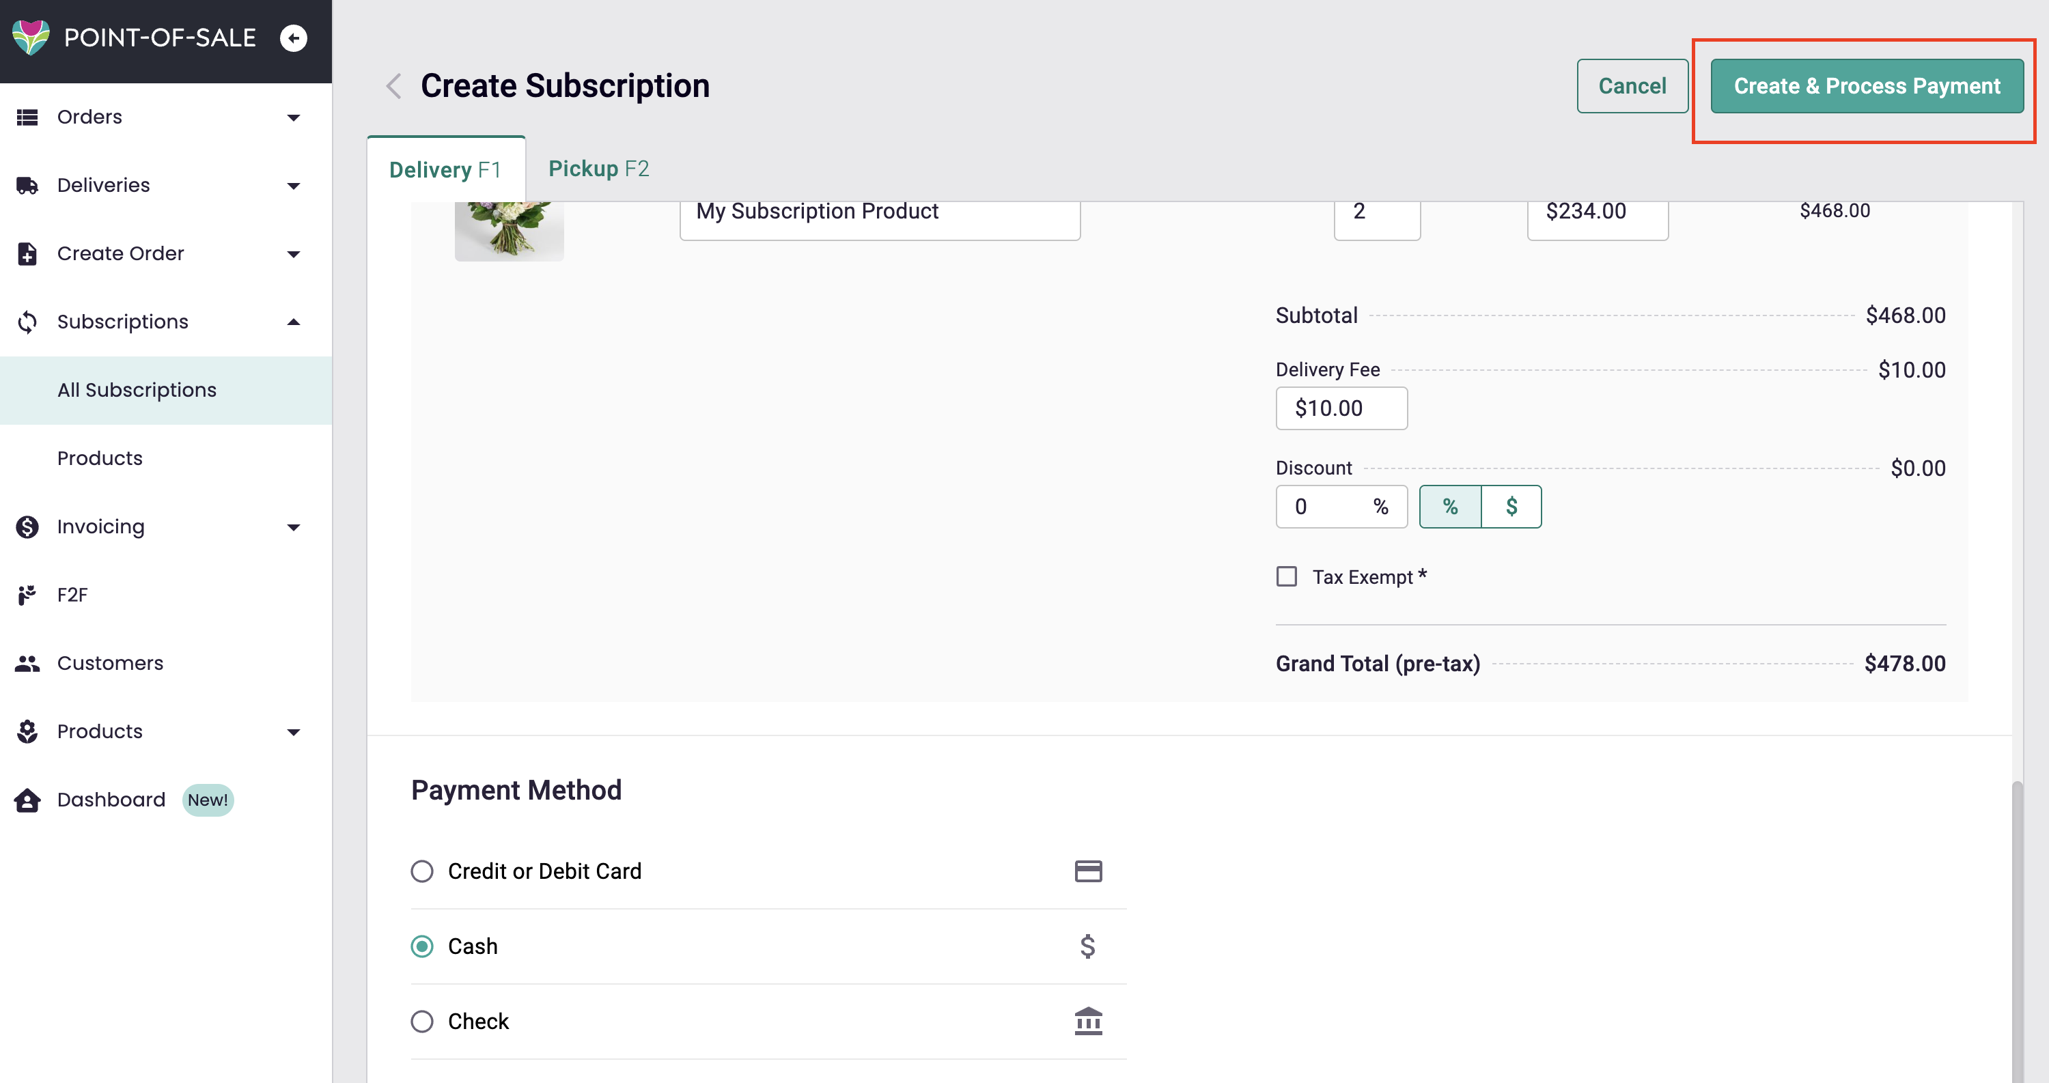2049x1083 pixels.
Task: Click Create & Process Payment
Action: pyautogui.click(x=1867, y=86)
